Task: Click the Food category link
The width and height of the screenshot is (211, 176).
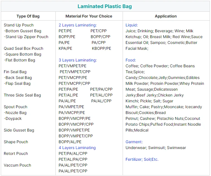Action: tap(130, 60)
